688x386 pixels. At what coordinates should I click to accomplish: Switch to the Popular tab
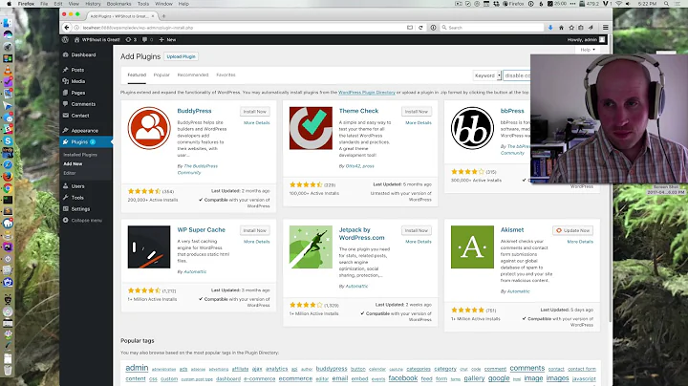161,75
